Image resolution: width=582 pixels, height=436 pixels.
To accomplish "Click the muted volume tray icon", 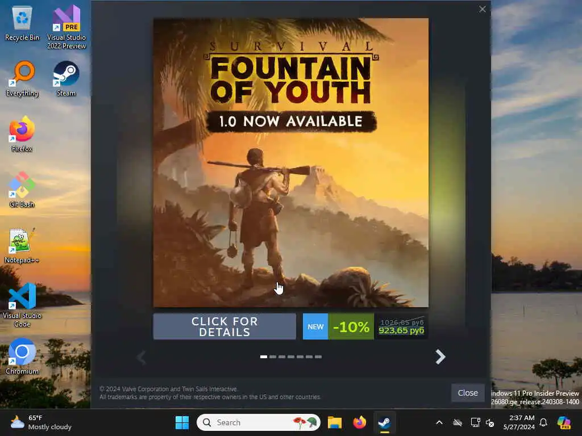I will [x=490, y=422].
